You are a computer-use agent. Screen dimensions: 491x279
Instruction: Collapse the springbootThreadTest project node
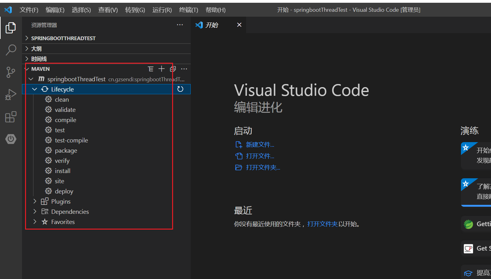[x=31, y=79]
